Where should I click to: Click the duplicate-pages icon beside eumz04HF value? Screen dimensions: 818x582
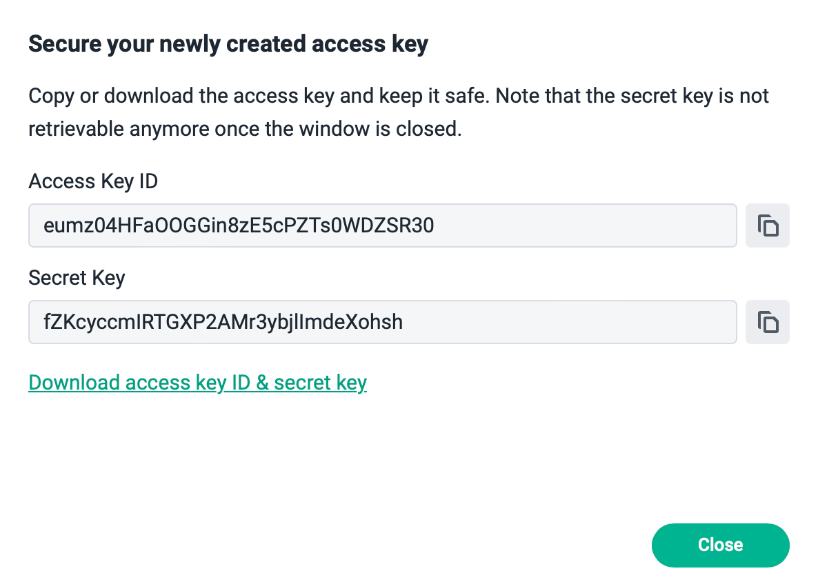tap(768, 225)
